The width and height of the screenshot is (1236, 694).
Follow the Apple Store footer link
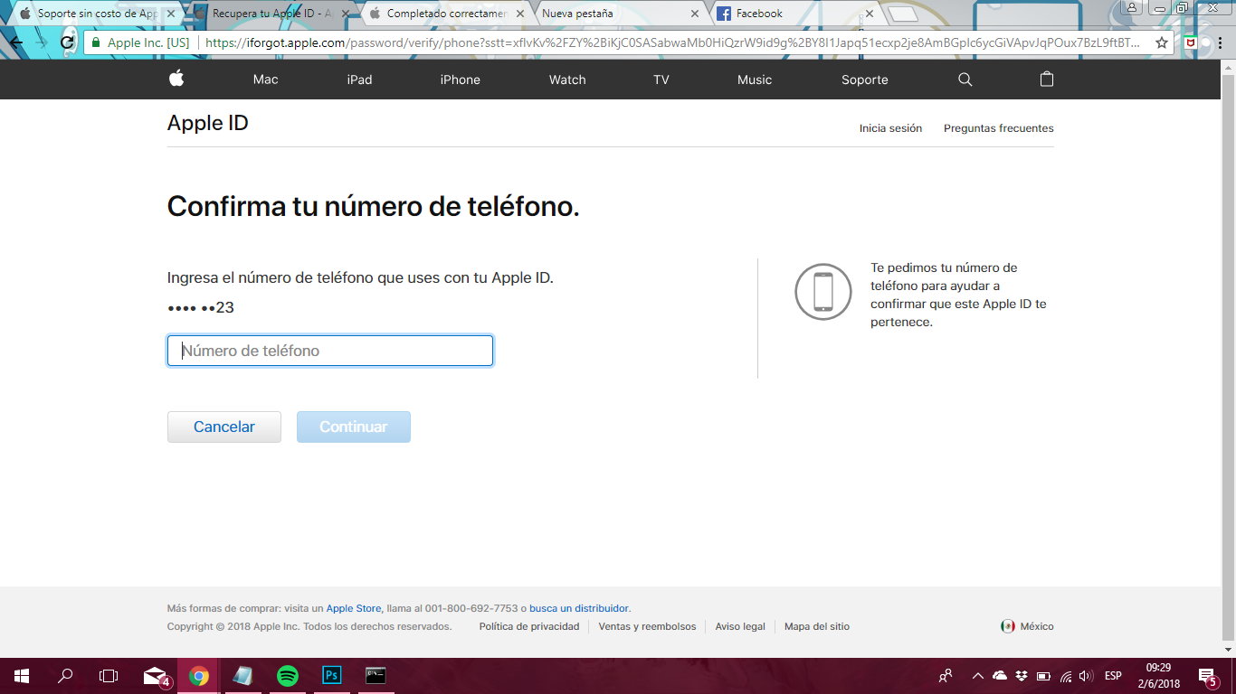click(354, 608)
